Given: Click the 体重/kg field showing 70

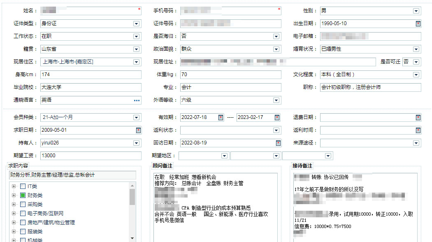Looking at the screenshot, I should point(230,74).
